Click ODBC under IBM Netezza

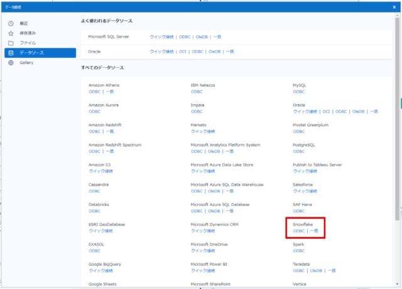[197, 92]
